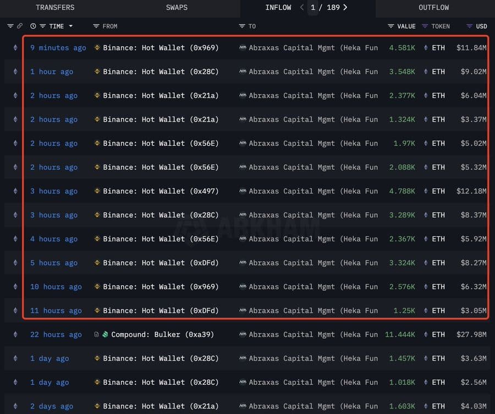Image resolution: width=495 pixels, height=414 pixels.
Task: Open the TO column filter icon
Action: click(242, 26)
